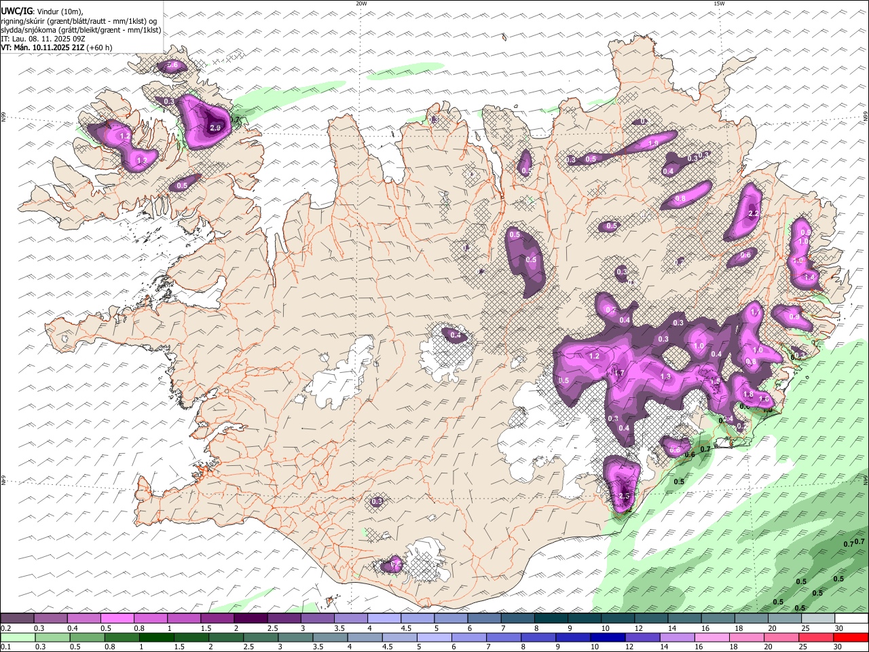The height and width of the screenshot is (652, 869).
Task: Select the 'IT: Lau. 08. 11. 2025 09Z' line
Action: [43, 39]
